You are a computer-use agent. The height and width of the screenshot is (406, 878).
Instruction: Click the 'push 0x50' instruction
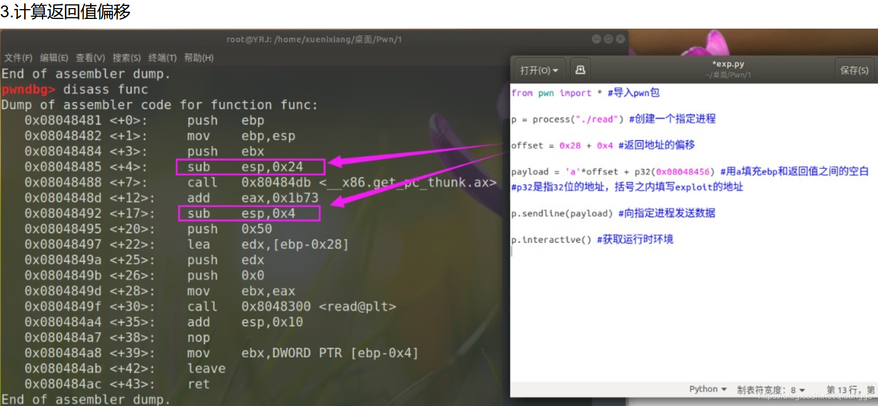pos(229,229)
